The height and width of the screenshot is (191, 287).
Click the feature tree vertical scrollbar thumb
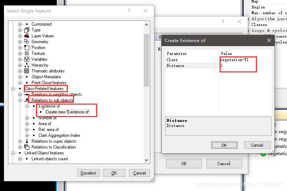pos(146,60)
